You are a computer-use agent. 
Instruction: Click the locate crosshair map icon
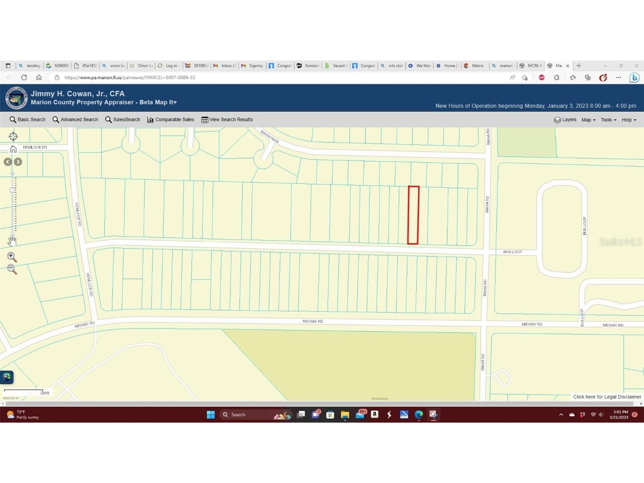click(x=13, y=136)
